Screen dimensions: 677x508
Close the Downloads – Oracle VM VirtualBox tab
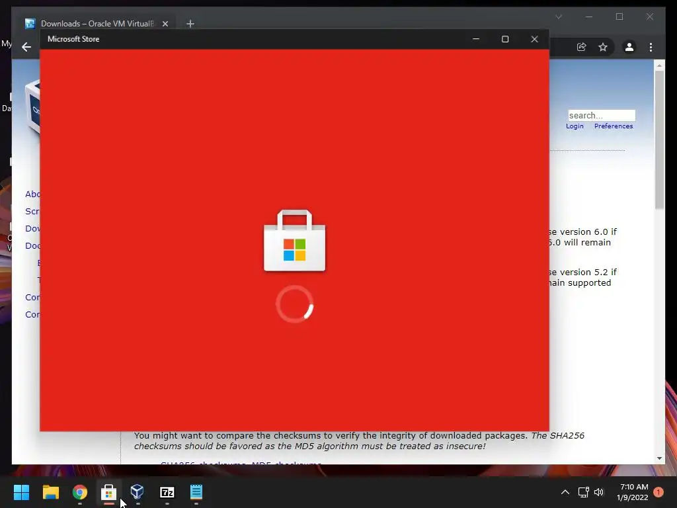165,24
